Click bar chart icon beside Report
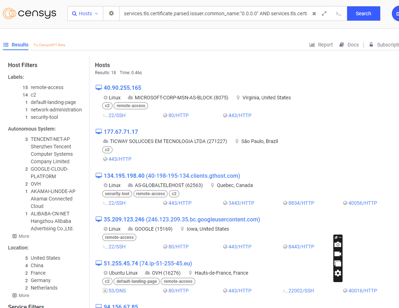This screenshot has width=399, height=308. (312, 45)
